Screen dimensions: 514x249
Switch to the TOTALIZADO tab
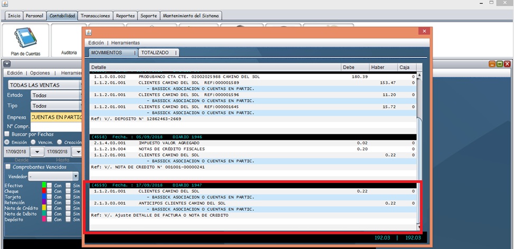(155, 53)
